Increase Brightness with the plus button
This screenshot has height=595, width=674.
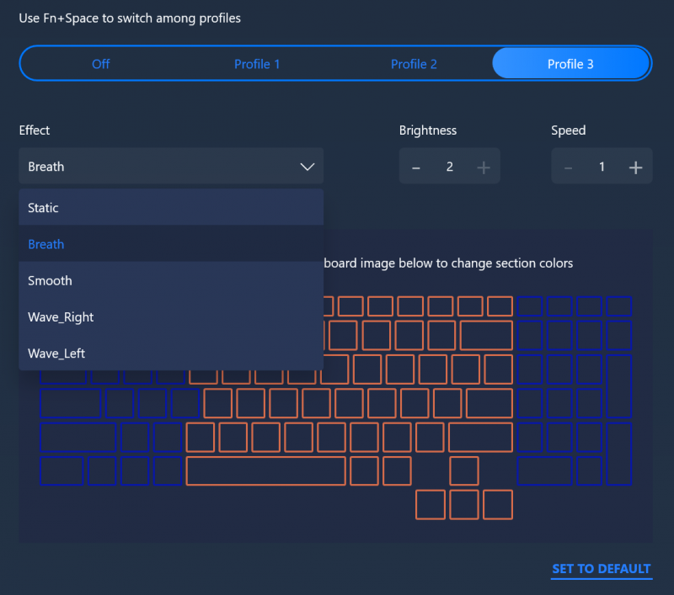pos(483,166)
